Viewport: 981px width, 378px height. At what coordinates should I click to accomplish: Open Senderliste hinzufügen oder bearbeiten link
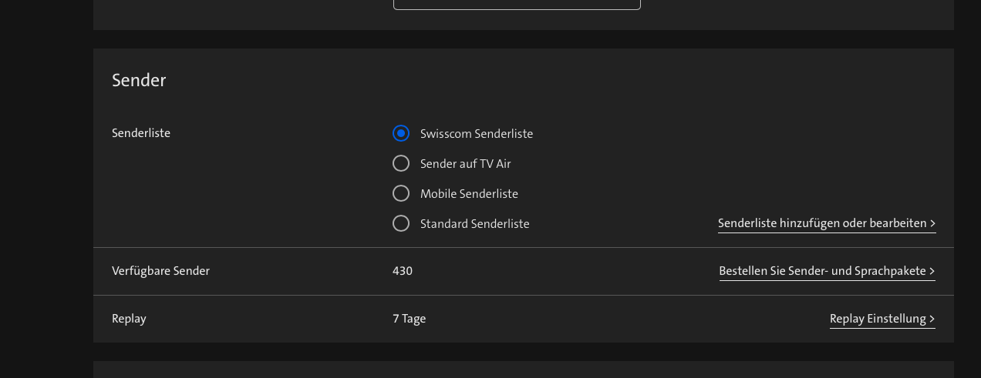click(x=822, y=223)
